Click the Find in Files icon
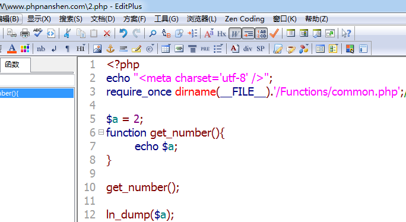 coord(179,33)
